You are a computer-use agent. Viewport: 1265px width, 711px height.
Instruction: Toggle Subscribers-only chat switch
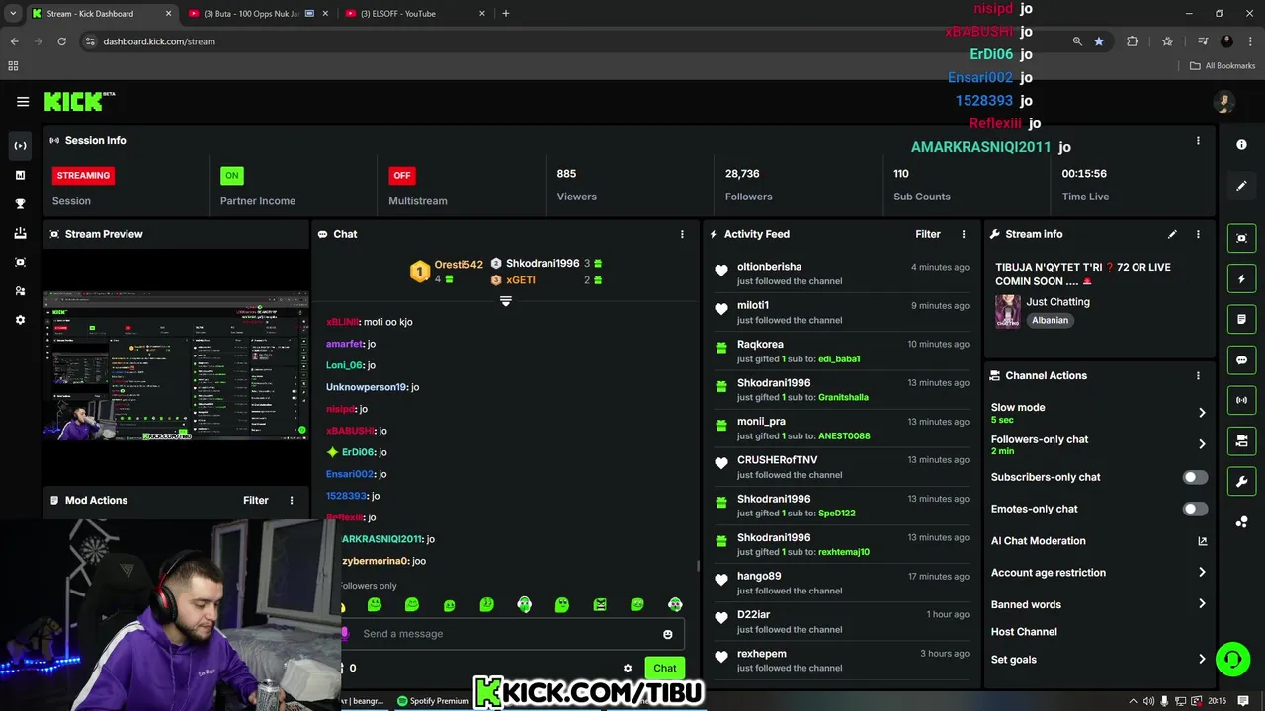1195,477
